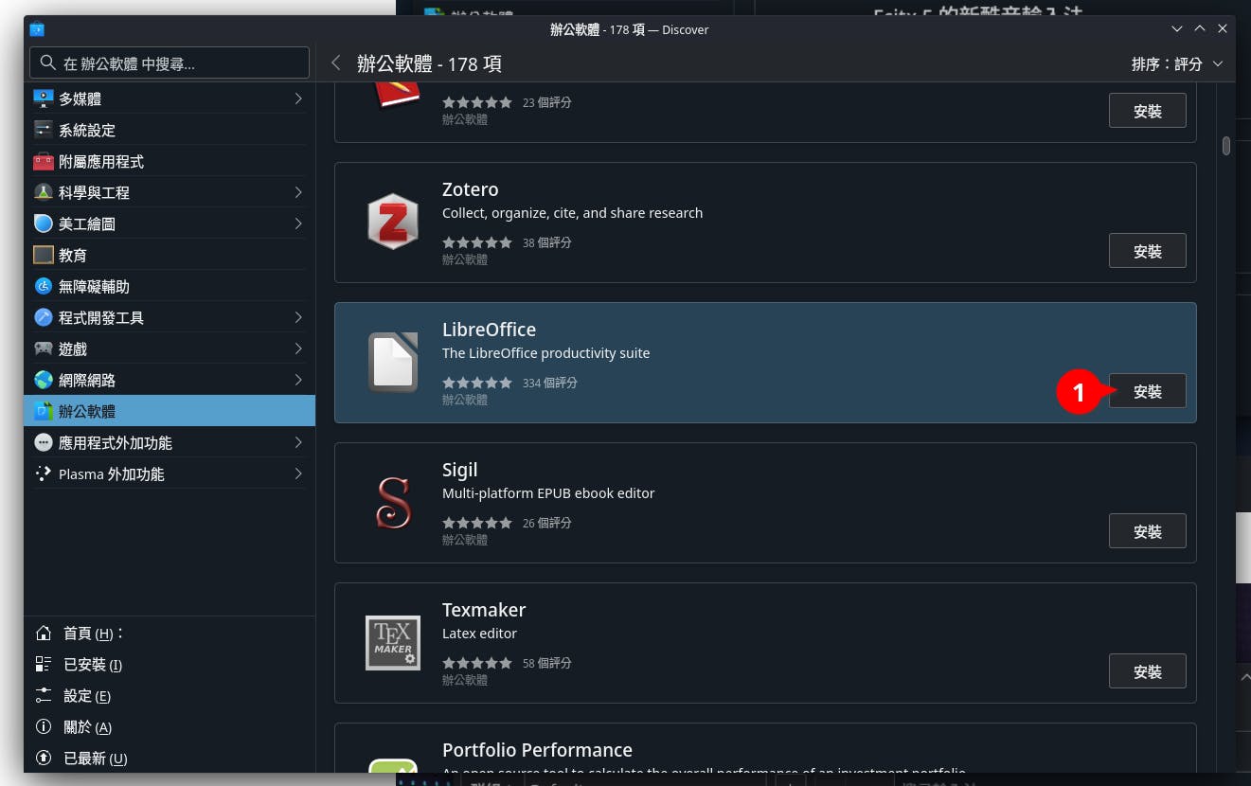This screenshot has height=786, width=1251.
Task: Expand the 遊戲 category chevron
Action: point(298,348)
